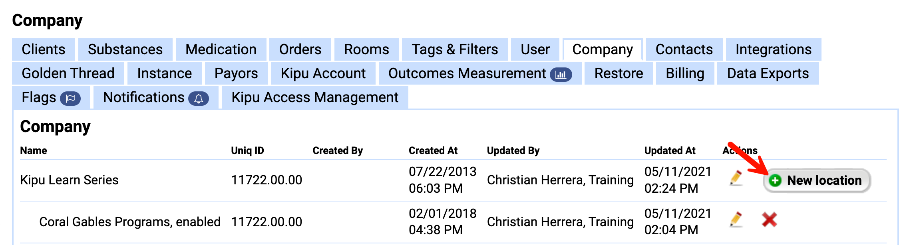Click the Updated At column header
This screenshot has width=911, height=245.
coord(670,150)
